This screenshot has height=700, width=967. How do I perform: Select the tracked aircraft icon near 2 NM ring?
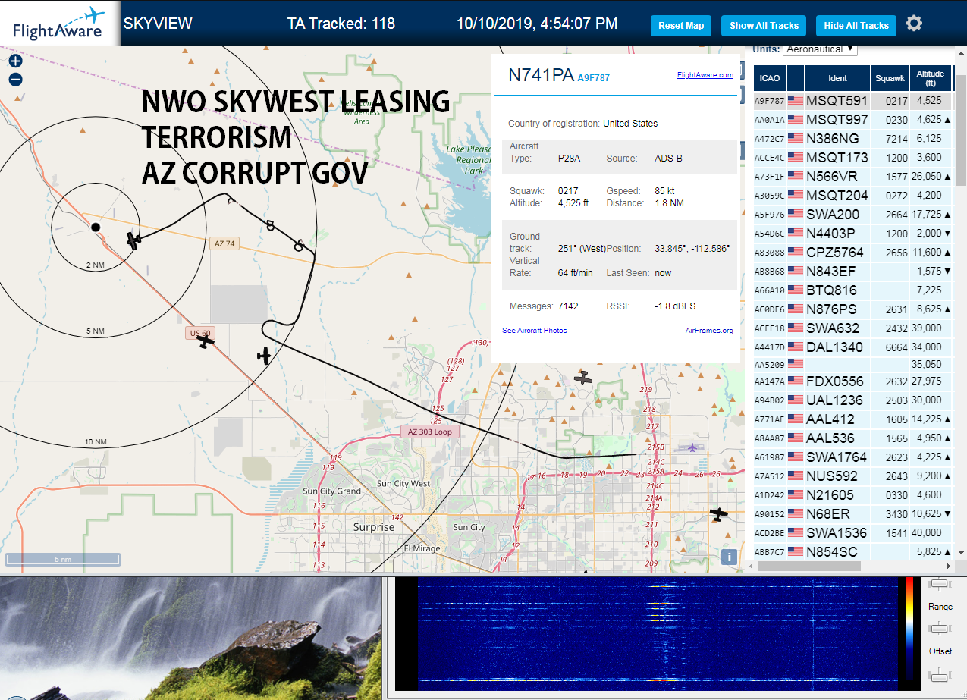[133, 241]
